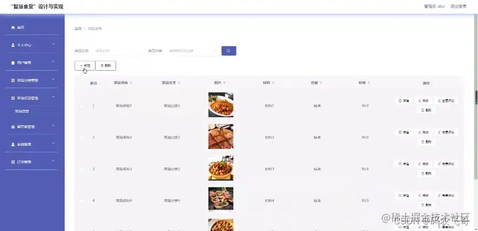Image resolution: width=478 pixels, height=231 pixels.
Task: Open the 菜品分类 filter dropdown
Action: 193,51
